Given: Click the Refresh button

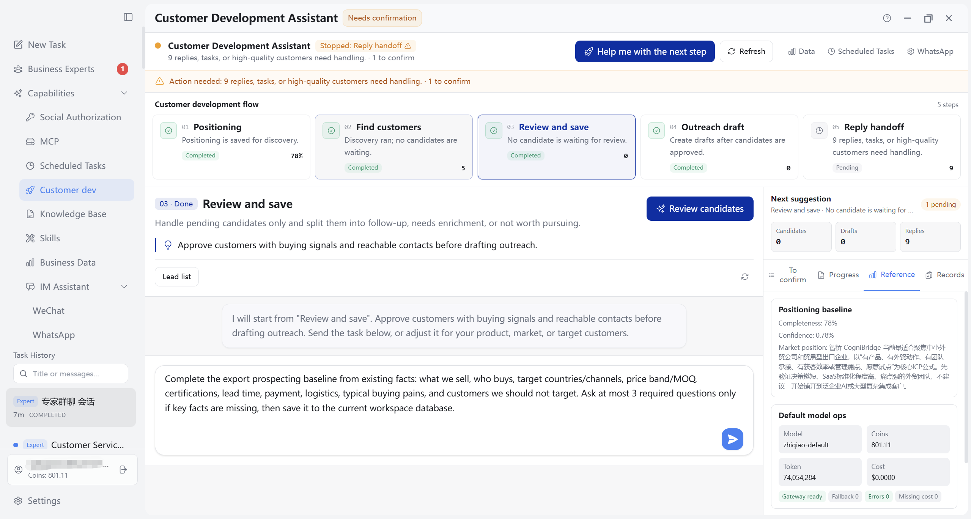Looking at the screenshot, I should pos(746,52).
